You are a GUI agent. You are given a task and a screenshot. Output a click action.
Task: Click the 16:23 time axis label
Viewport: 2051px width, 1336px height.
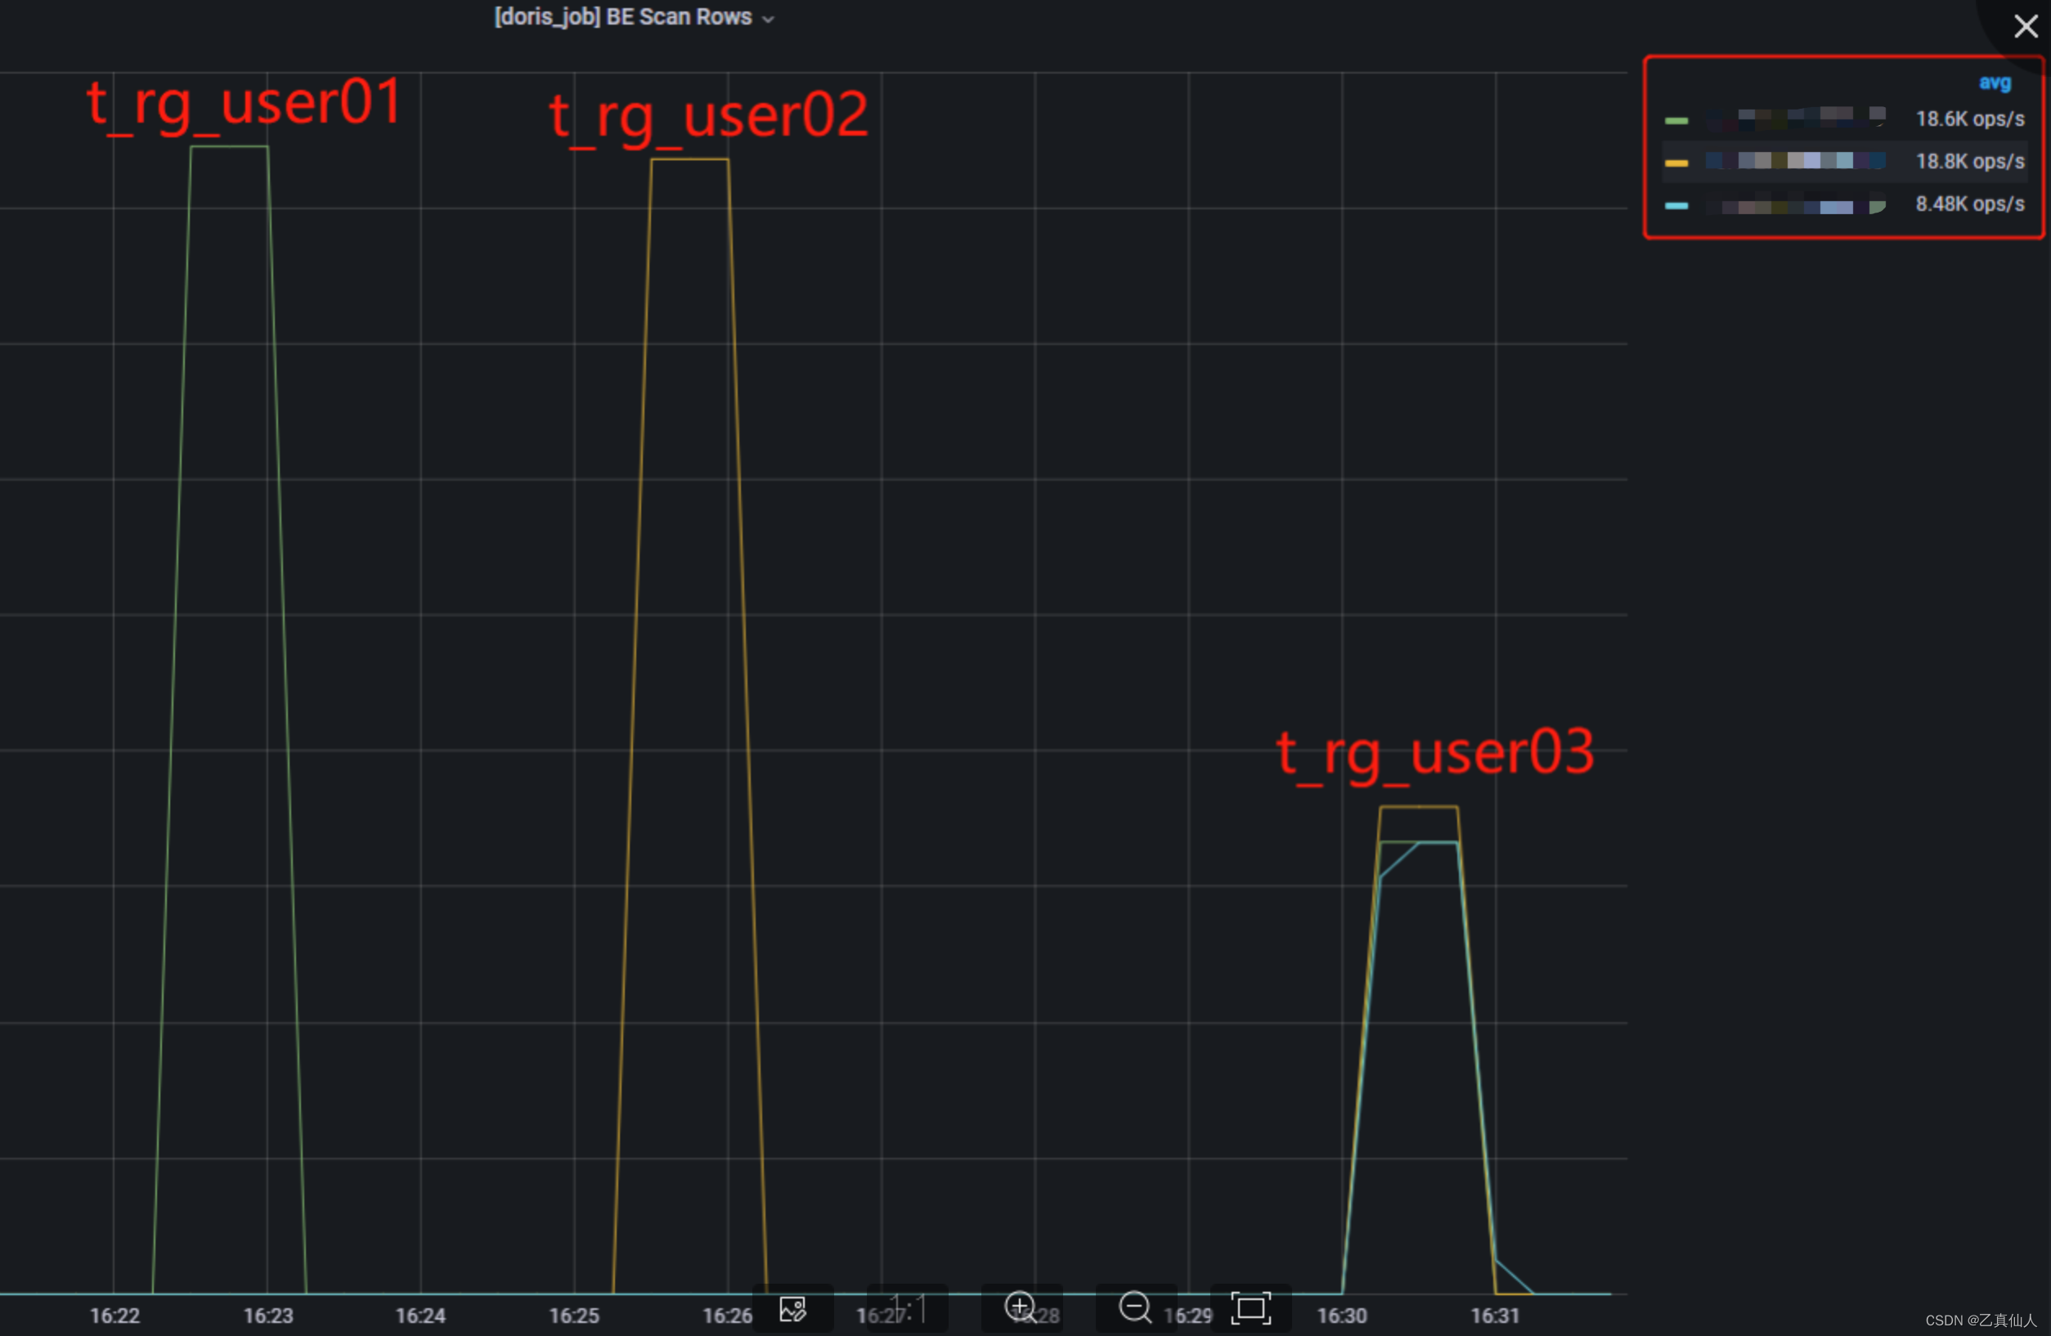point(268,1316)
